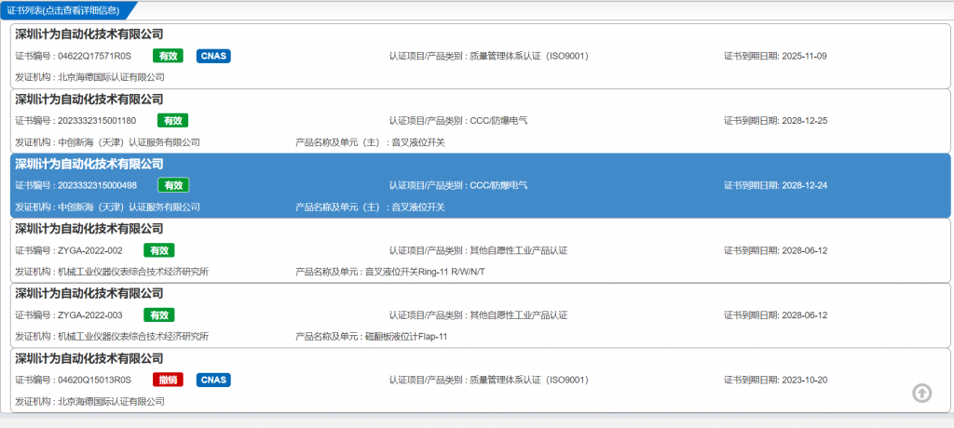Select certificate number ZYGA-2022-002 text
The height and width of the screenshot is (428, 954).
pyautogui.click(x=90, y=250)
